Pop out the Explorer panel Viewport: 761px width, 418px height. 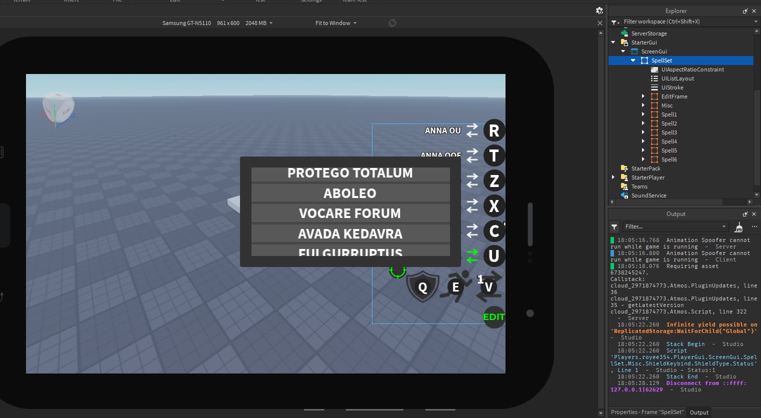coord(745,11)
